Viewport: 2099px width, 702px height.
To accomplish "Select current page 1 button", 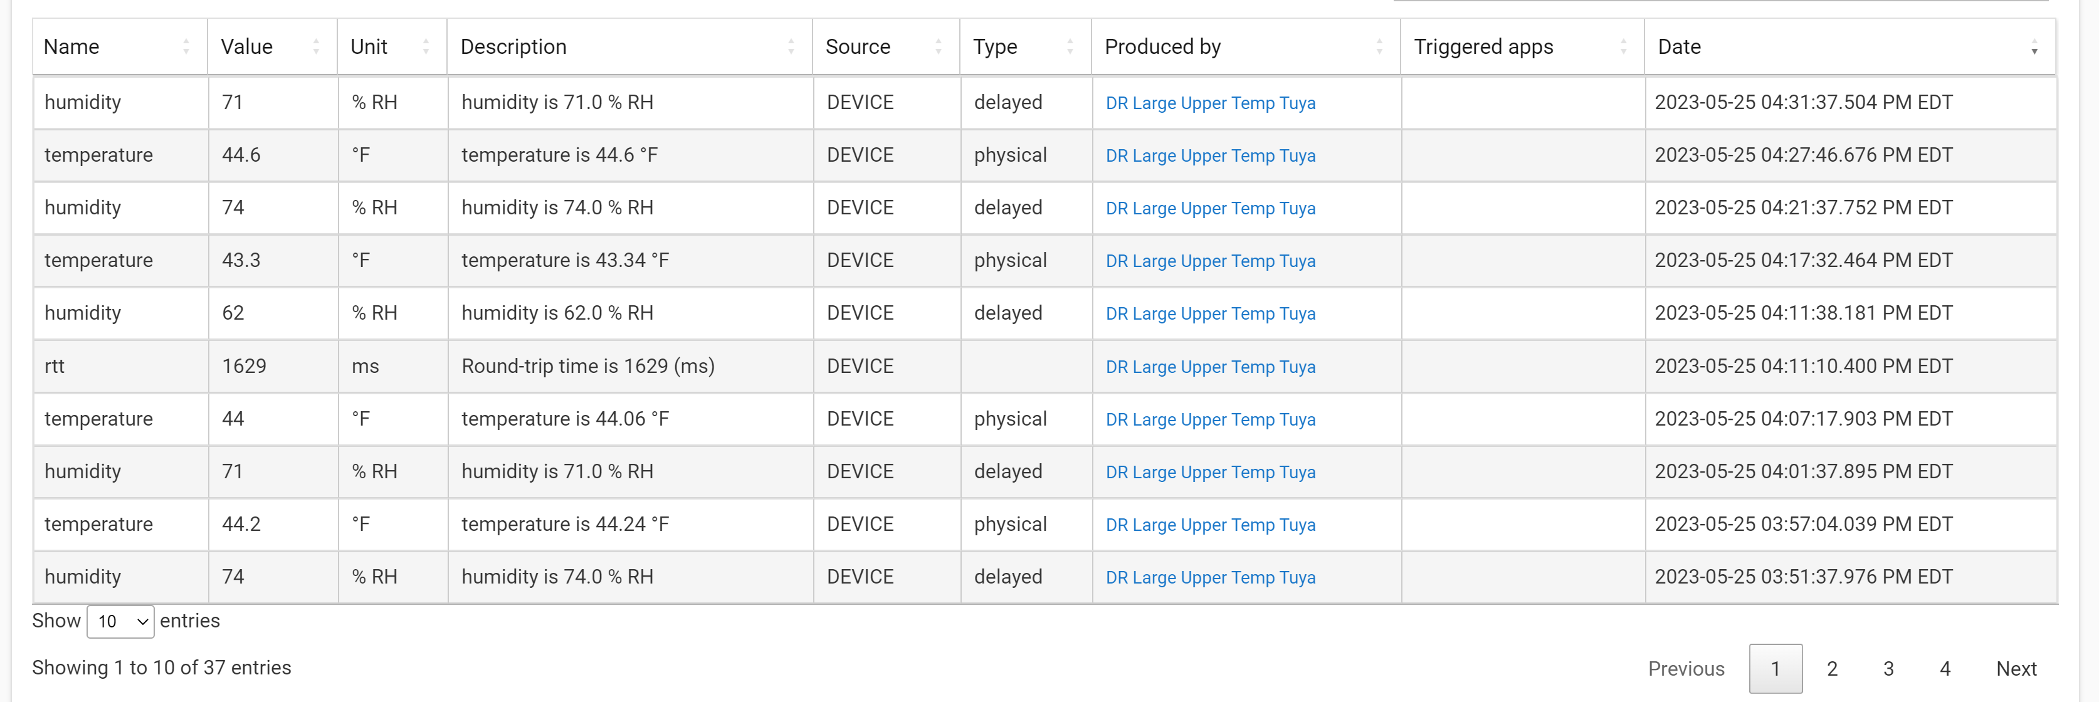I will click(x=1775, y=669).
